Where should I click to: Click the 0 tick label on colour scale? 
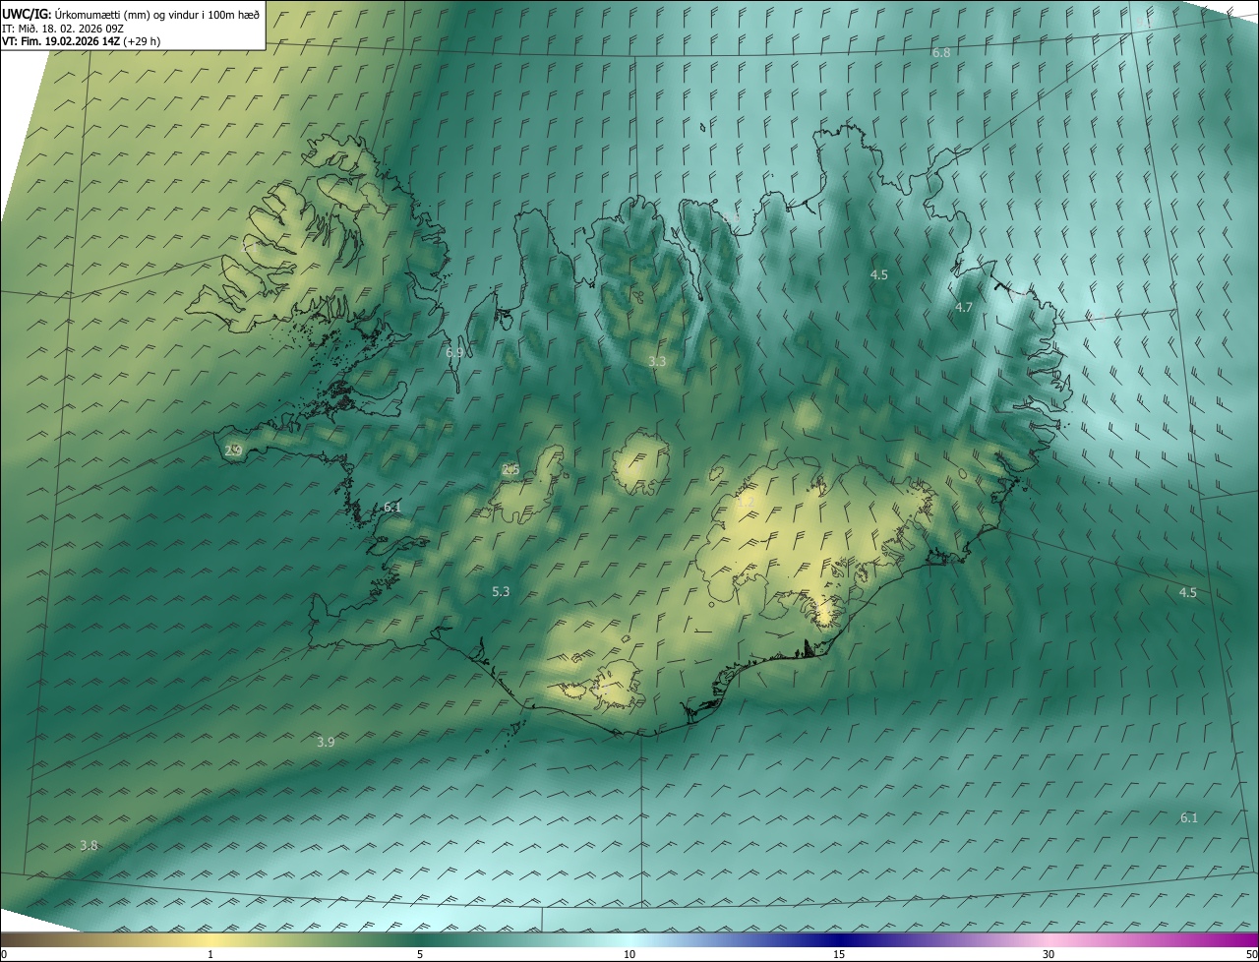4,954
